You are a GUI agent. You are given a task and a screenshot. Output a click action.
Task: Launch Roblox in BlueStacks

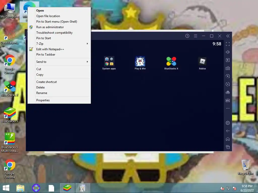pyautogui.click(x=202, y=63)
